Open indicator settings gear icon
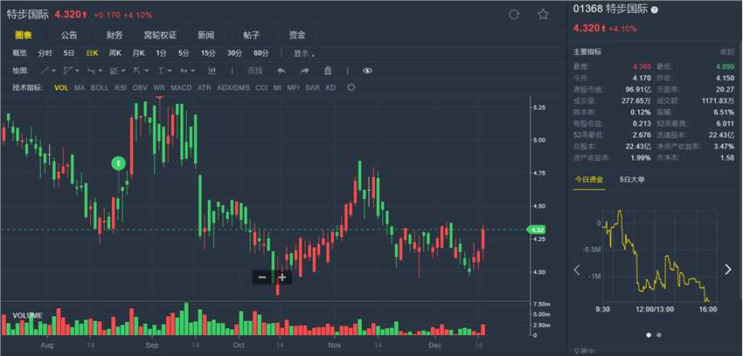The height and width of the screenshot is (356, 743). click(351, 87)
